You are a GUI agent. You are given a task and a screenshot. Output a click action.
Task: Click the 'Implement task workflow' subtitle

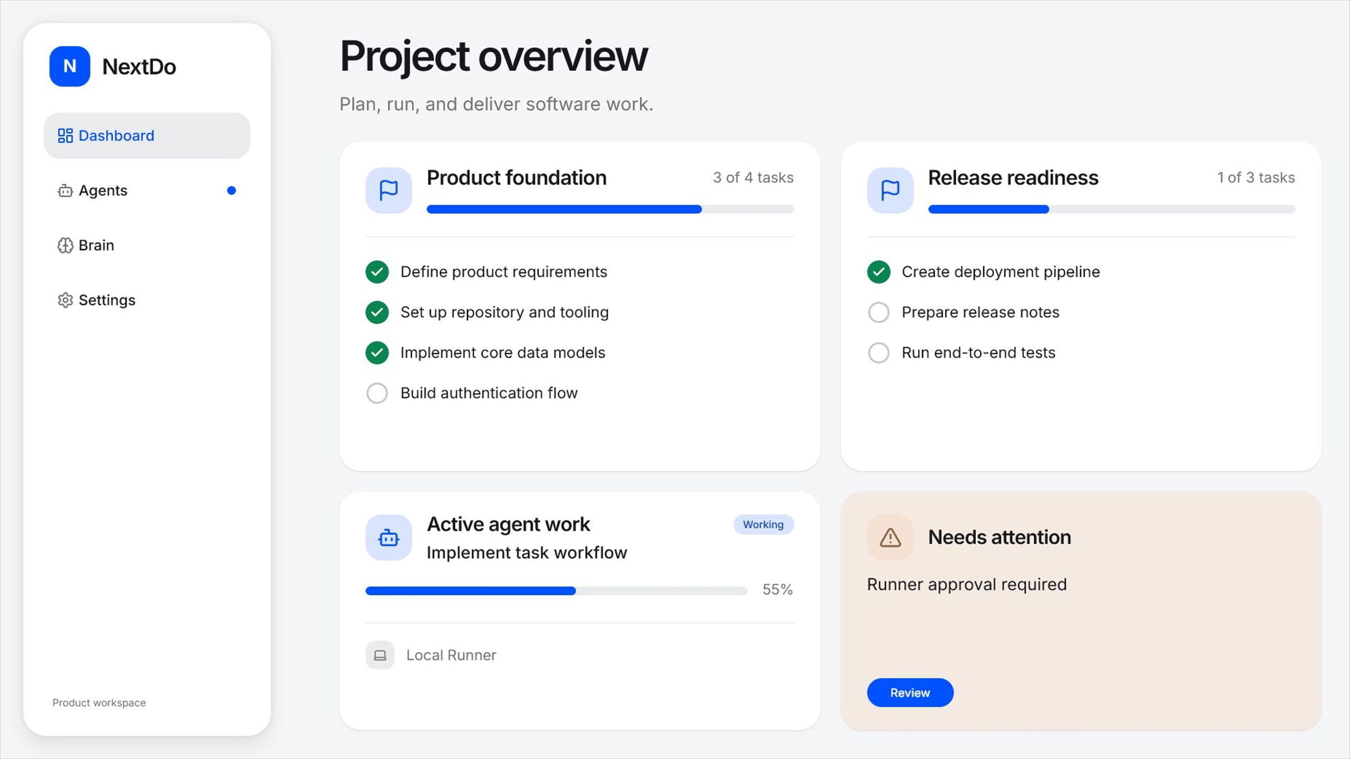point(526,553)
